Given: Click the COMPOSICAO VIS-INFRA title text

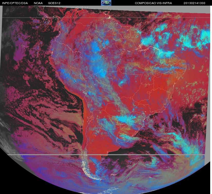Looking at the screenshot, I should 153,3.
